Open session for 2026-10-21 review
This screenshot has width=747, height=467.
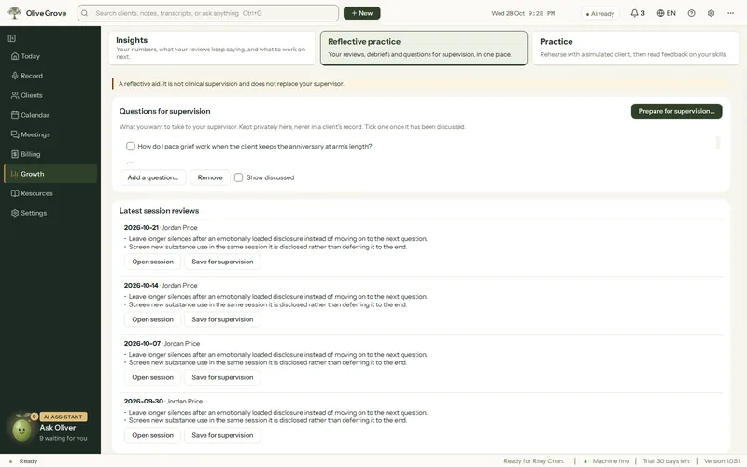(x=152, y=262)
